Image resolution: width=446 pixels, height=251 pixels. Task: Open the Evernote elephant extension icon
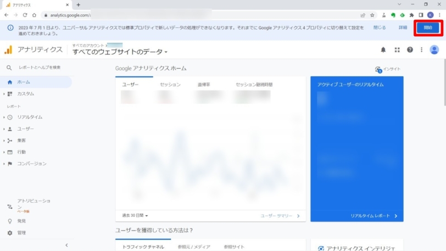(393, 15)
